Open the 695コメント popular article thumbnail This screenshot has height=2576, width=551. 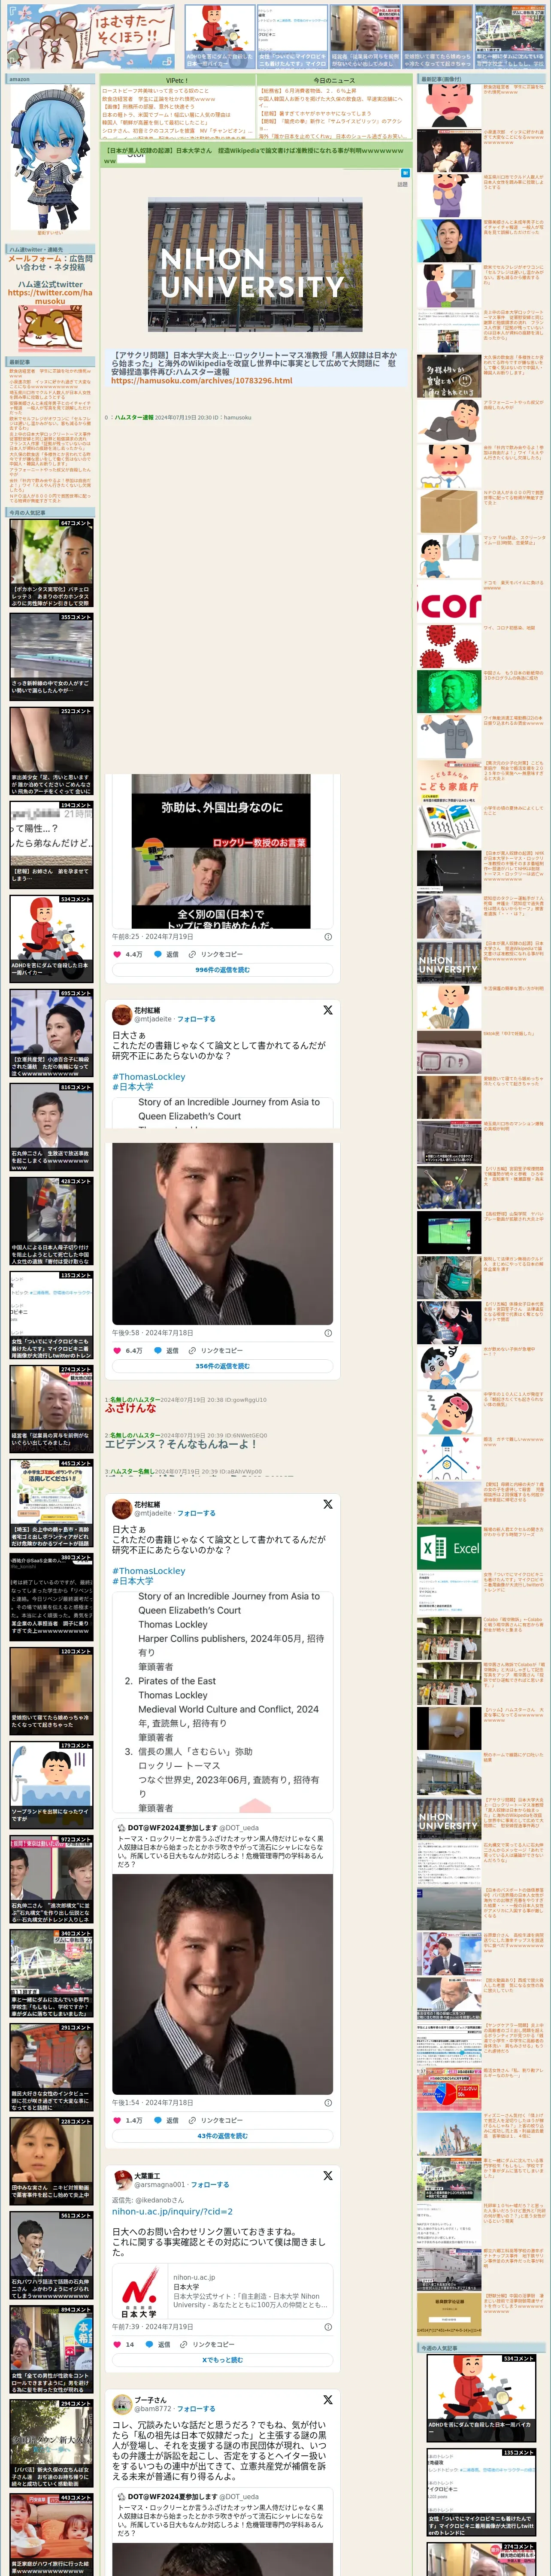click(51, 1033)
